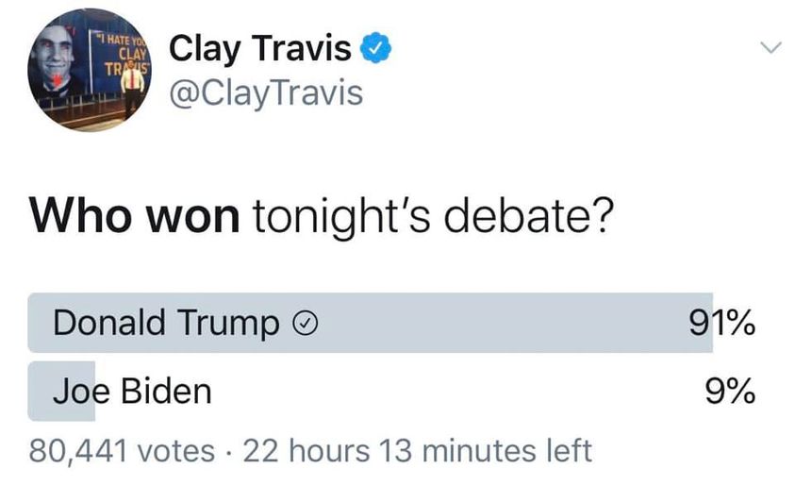Image resolution: width=795 pixels, height=502 pixels.
Task: Select the Donald Trump poll option
Action: tap(166, 323)
